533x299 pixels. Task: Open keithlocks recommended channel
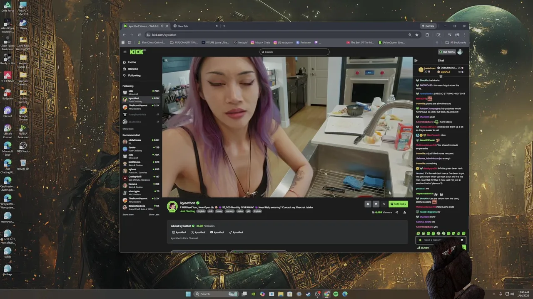tap(141, 163)
